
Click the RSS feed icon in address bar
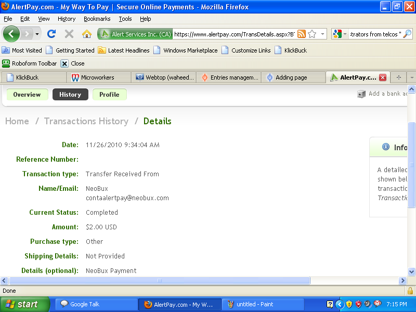(x=302, y=34)
